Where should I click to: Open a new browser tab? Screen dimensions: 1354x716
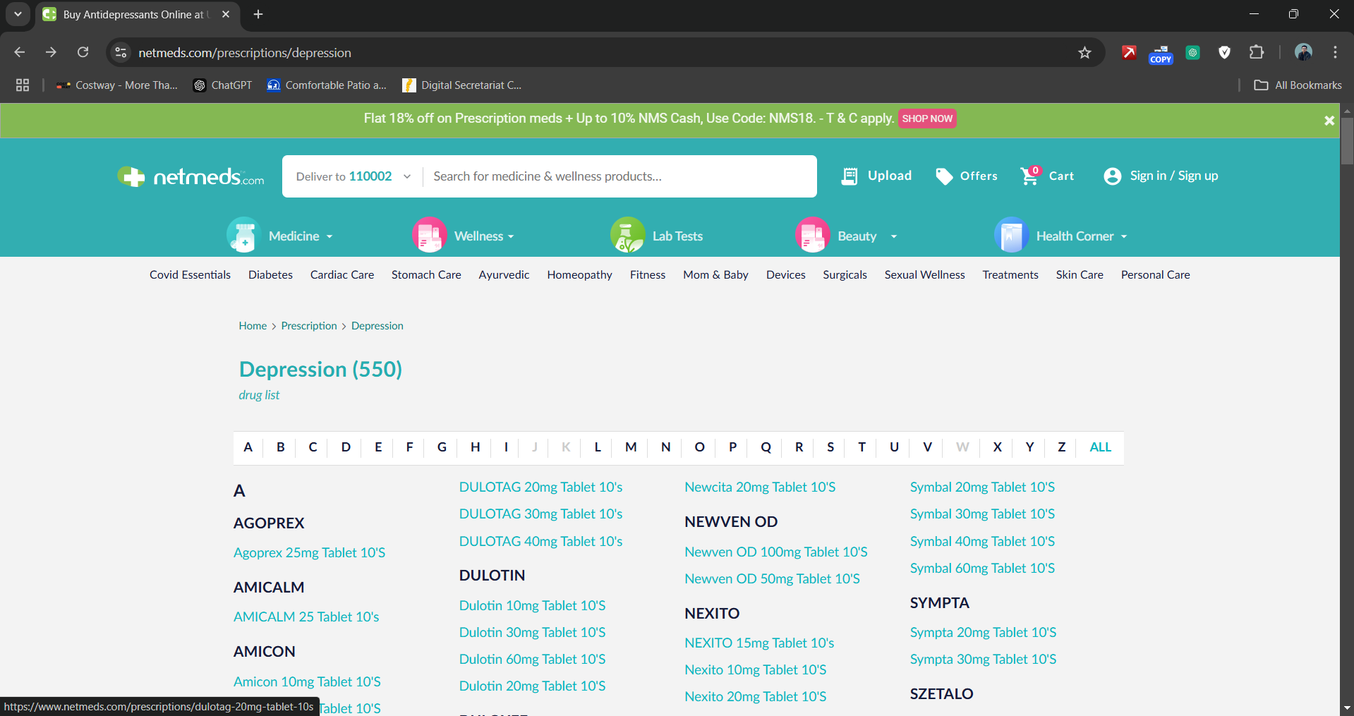pyautogui.click(x=258, y=14)
